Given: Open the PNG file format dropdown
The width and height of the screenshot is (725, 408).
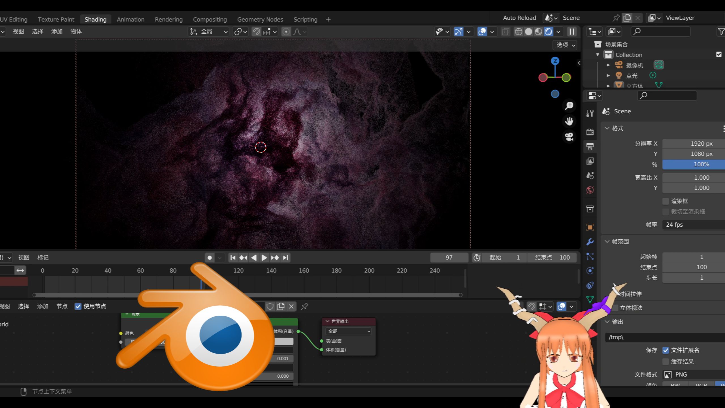Looking at the screenshot, I should 694,375.
